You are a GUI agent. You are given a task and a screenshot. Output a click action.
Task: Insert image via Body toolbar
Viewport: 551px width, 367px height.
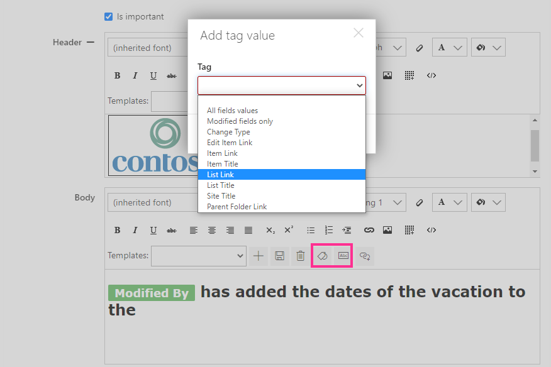pyautogui.click(x=387, y=230)
